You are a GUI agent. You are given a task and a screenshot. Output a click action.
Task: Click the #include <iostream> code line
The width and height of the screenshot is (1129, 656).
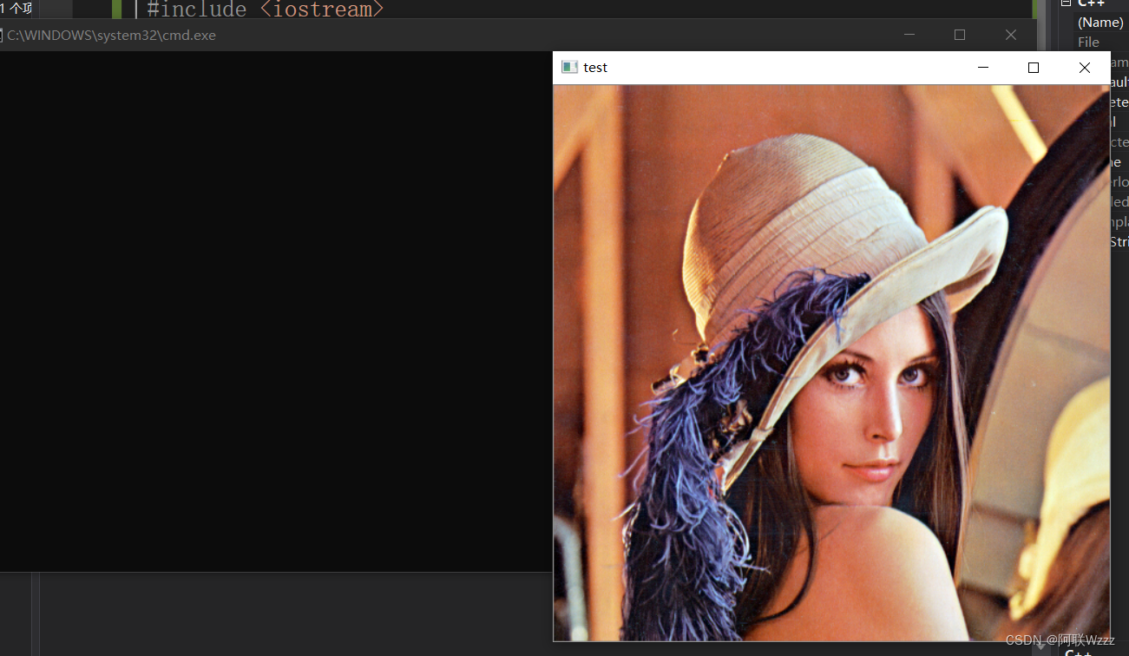[265, 10]
